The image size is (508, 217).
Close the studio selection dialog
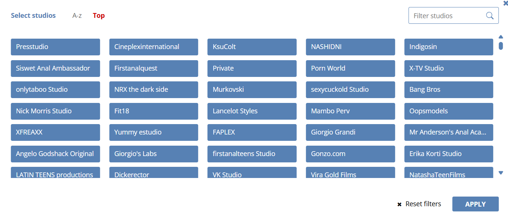tap(505, 3)
